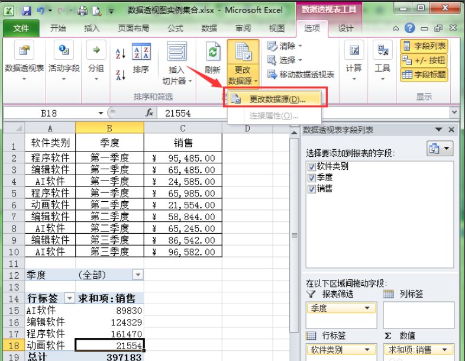Open 软件类别 dropdown in 行标签 area

(367, 350)
